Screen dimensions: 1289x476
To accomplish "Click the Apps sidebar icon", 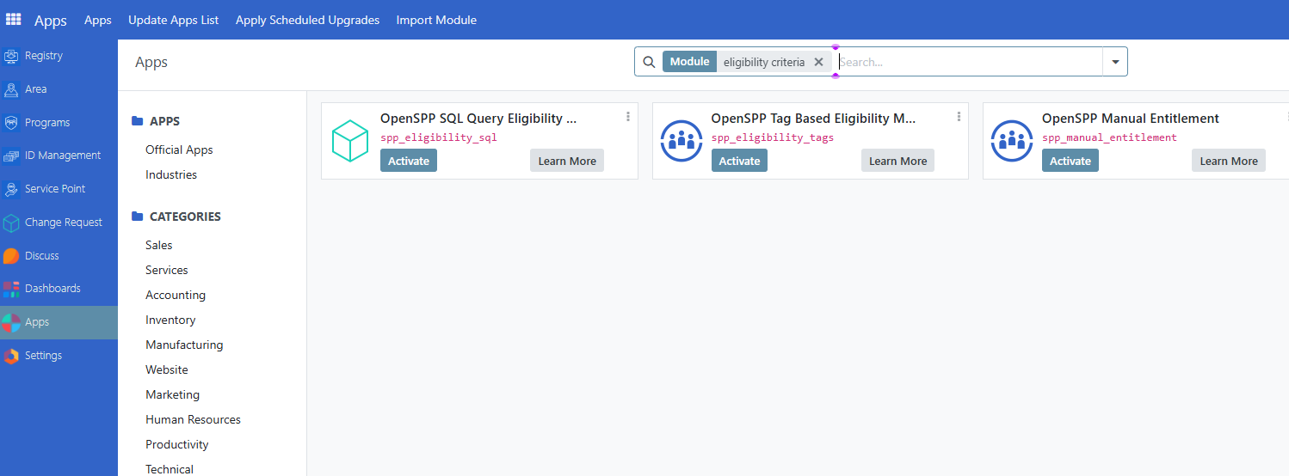I will (x=11, y=322).
